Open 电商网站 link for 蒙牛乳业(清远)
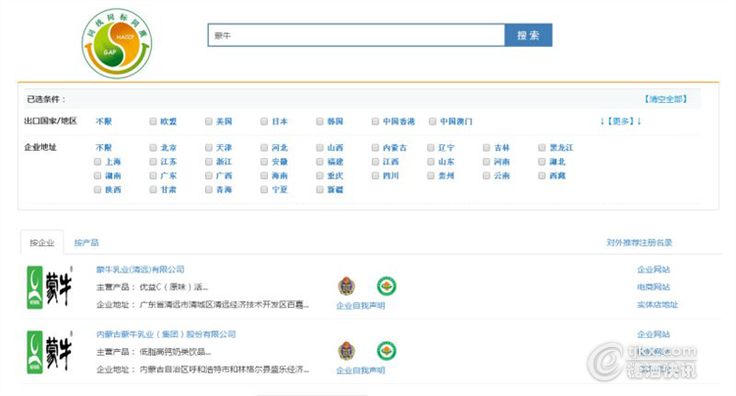736x396 pixels. 654,287
